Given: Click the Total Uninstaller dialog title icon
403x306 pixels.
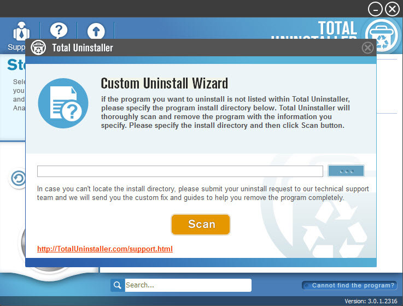Looking at the screenshot, I should coord(38,48).
